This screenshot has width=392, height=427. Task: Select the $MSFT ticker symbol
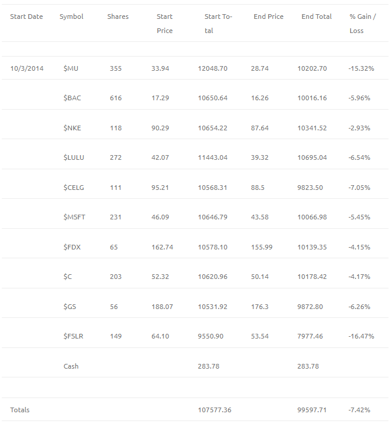pyautogui.click(x=74, y=217)
